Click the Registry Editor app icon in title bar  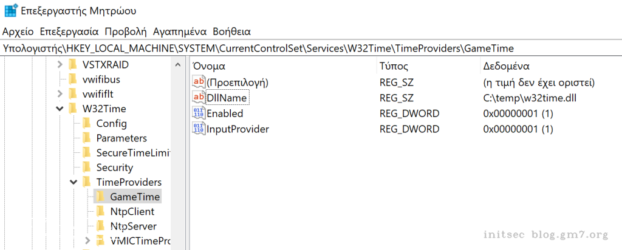point(10,10)
